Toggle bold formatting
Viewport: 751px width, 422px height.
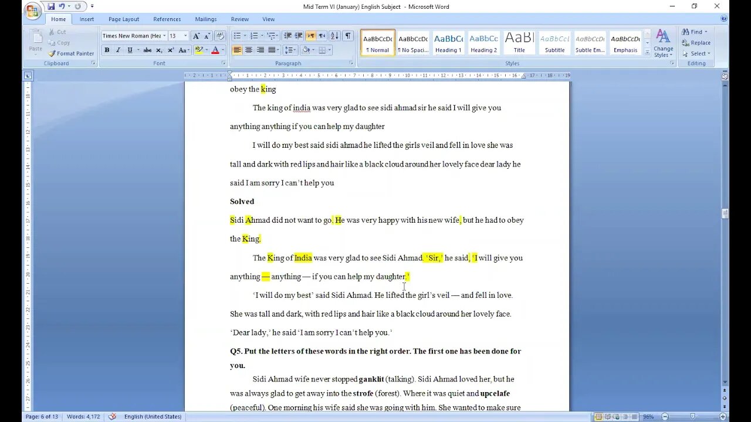tap(107, 50)
